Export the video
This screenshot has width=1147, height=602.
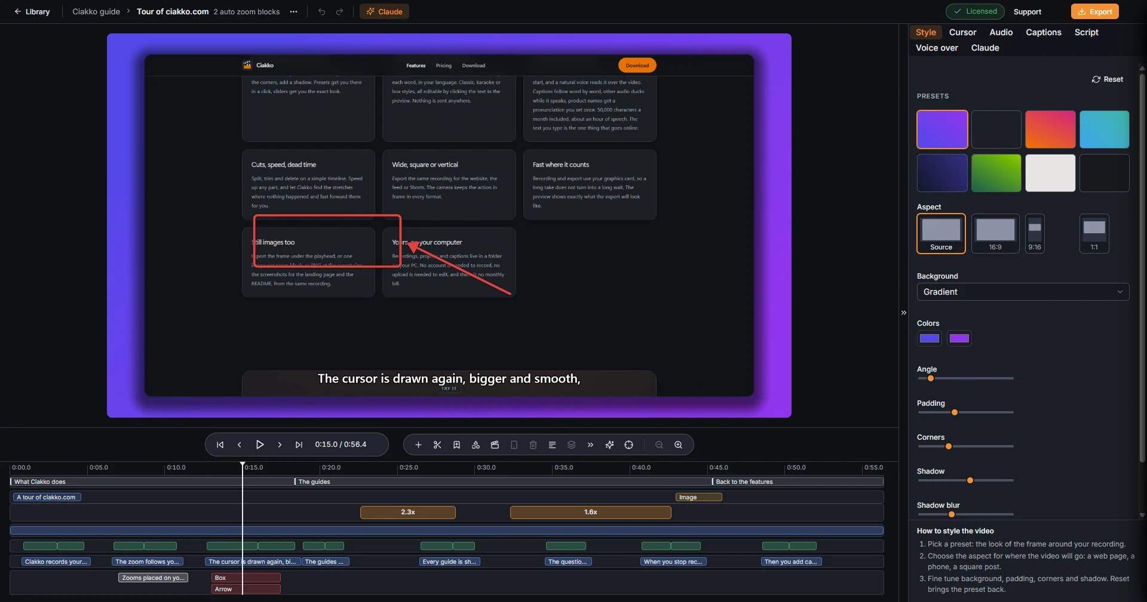click(x=1094, y=11)
